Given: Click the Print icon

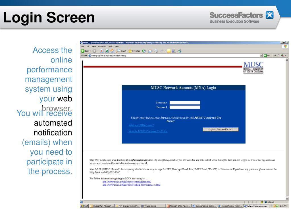Looking at the screenshot, I should tap(156, 51).
